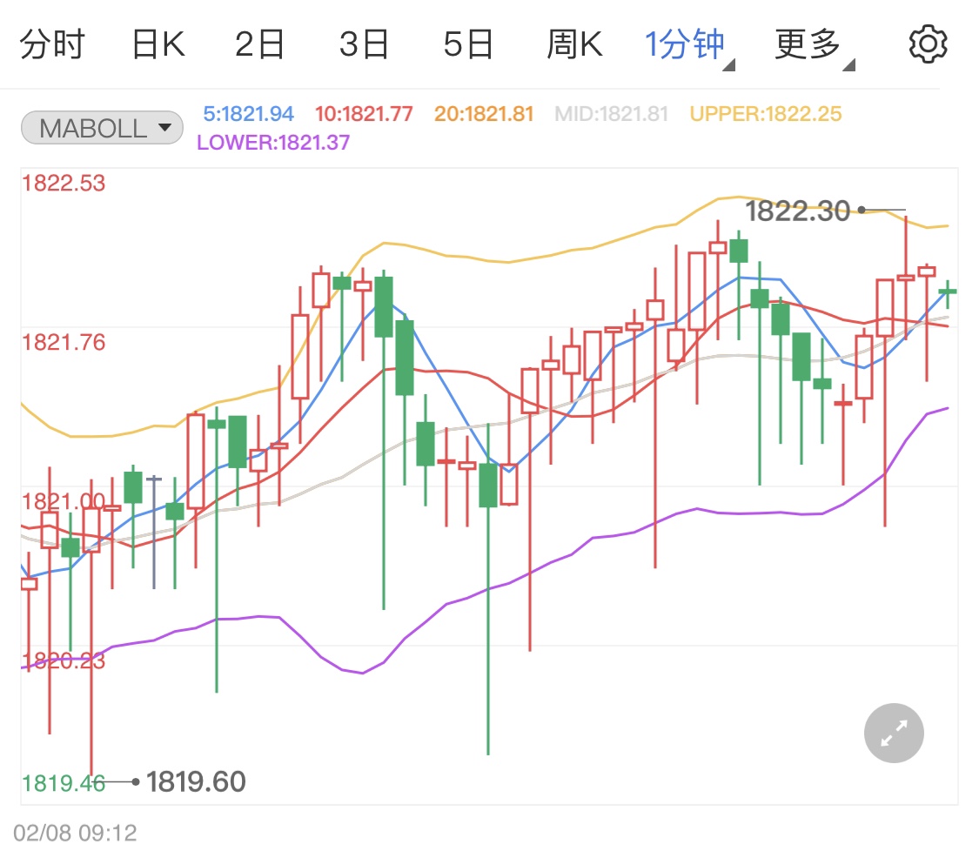Viewport: 979px width, 858px height.
Task: Click the 1821.76 price axis label
Action: pyautogui.click(x=64, y=343)
